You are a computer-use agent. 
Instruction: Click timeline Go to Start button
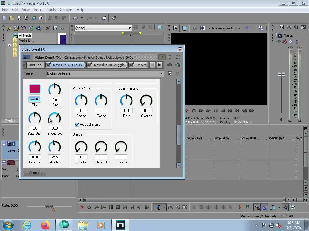point(125,207)
